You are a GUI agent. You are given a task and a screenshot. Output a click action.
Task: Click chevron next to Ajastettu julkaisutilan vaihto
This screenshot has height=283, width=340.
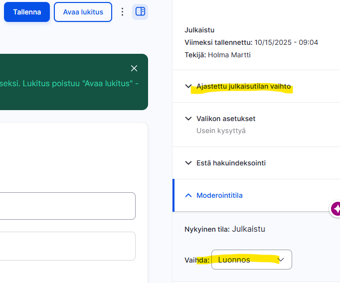point(188,86)
